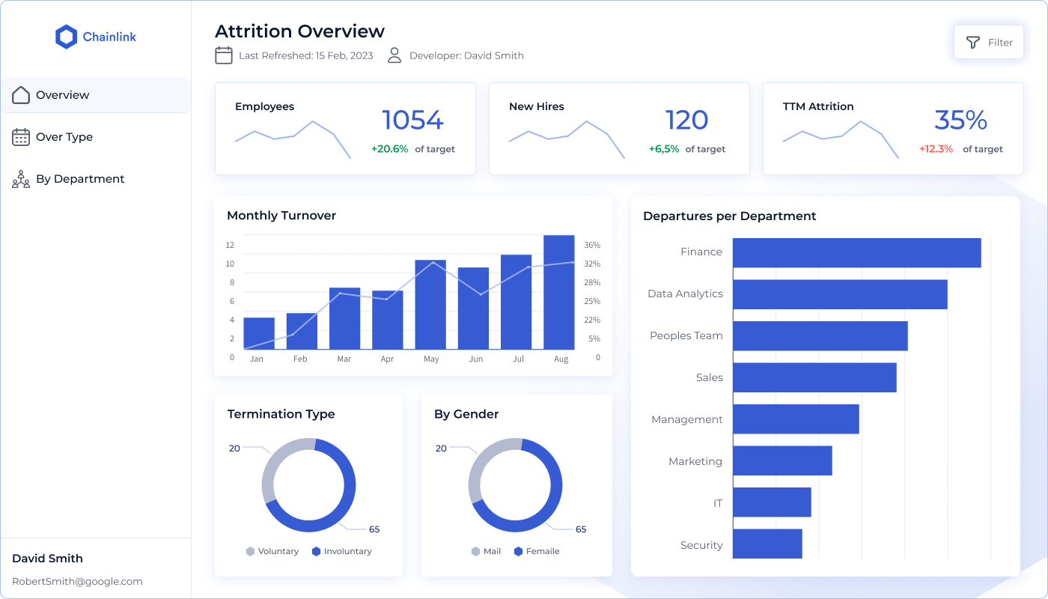Click the Termination Type donut chart
The image size is (1048, 599).
pyautogui.click(x=308, y=485)
